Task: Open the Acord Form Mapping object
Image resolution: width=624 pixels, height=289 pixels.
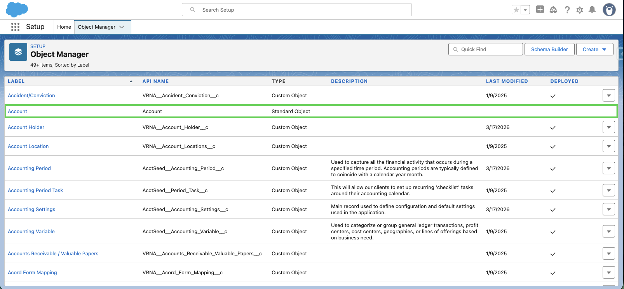Action: pyautogui.click(x=32, y=273)
